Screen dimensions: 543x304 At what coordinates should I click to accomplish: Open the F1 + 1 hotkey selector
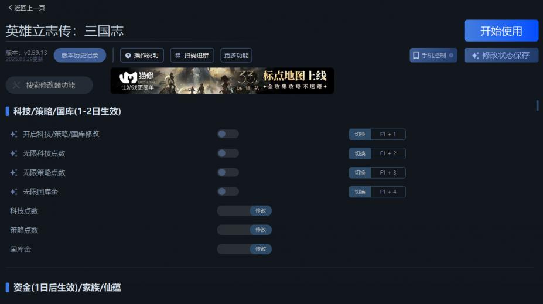(388, 134)
